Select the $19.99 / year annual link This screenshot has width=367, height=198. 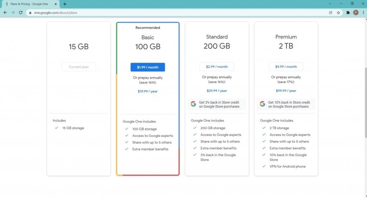point(148,91)
